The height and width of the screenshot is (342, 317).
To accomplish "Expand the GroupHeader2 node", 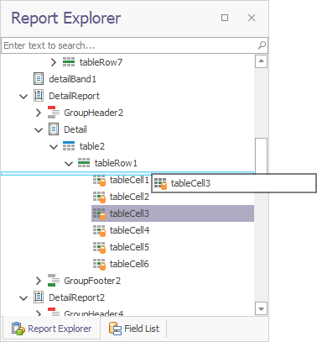I will 39,113.
